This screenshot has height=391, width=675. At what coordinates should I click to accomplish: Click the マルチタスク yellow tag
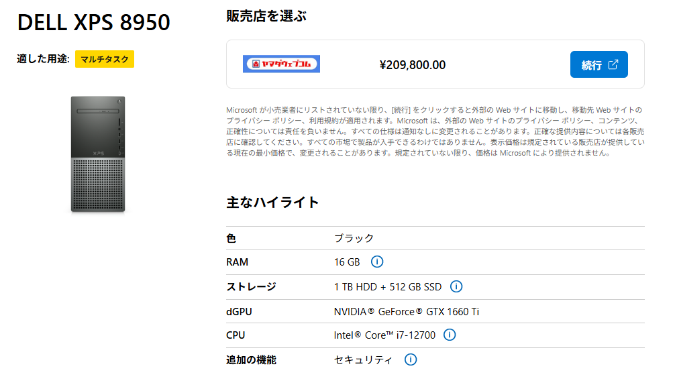(x=105, y=60)
